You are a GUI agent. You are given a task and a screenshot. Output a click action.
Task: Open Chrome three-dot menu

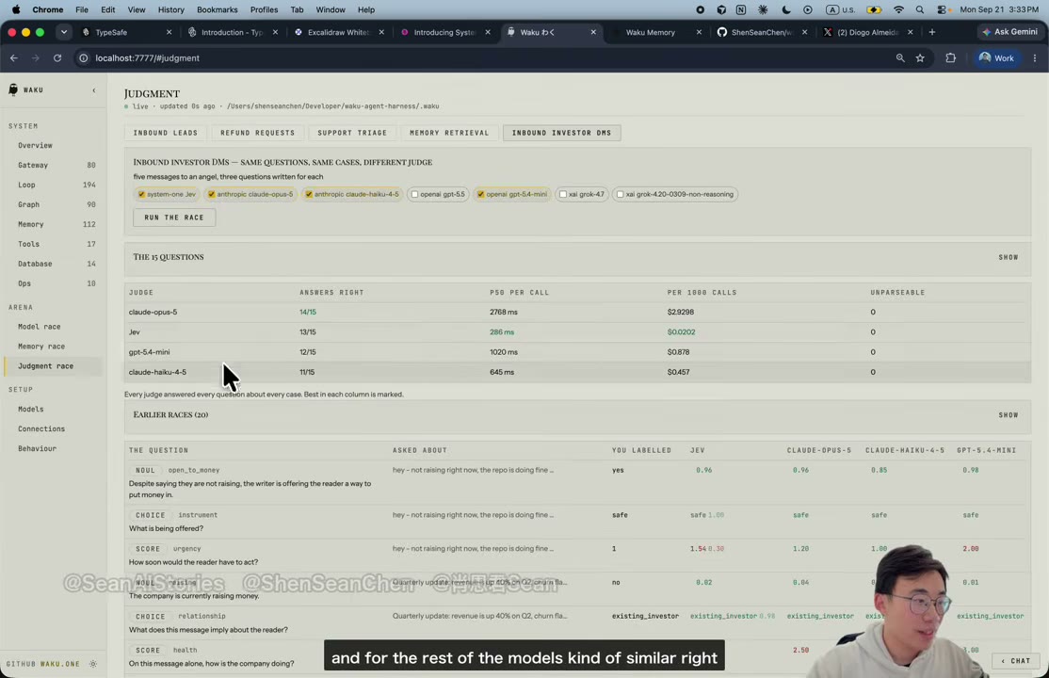[x=1035, y=58]
